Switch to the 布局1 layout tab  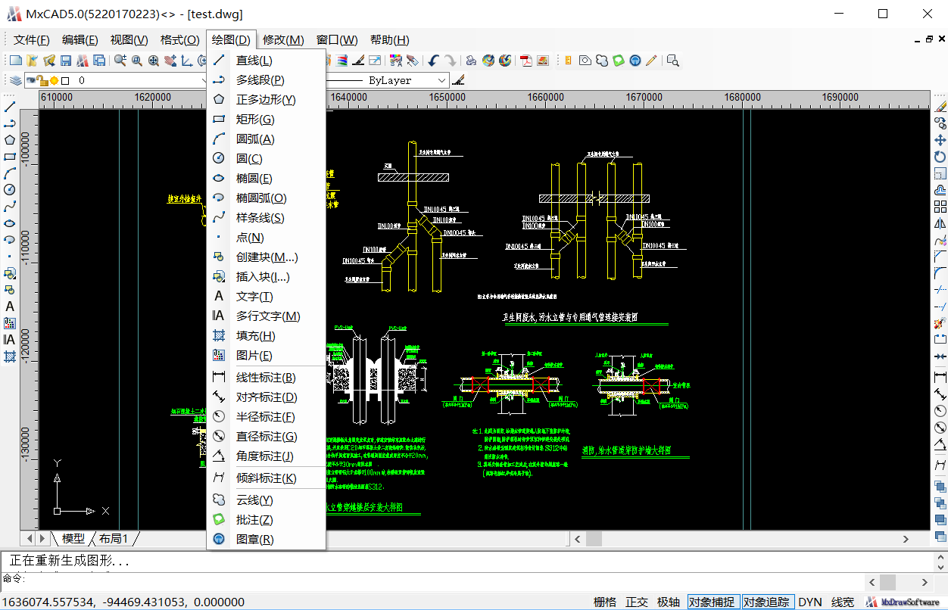[x=112, y=539]
